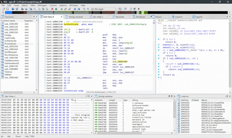
Task: Click the navigation band right-end scroller
Action: pyautogui.click(x=229, y=13)
